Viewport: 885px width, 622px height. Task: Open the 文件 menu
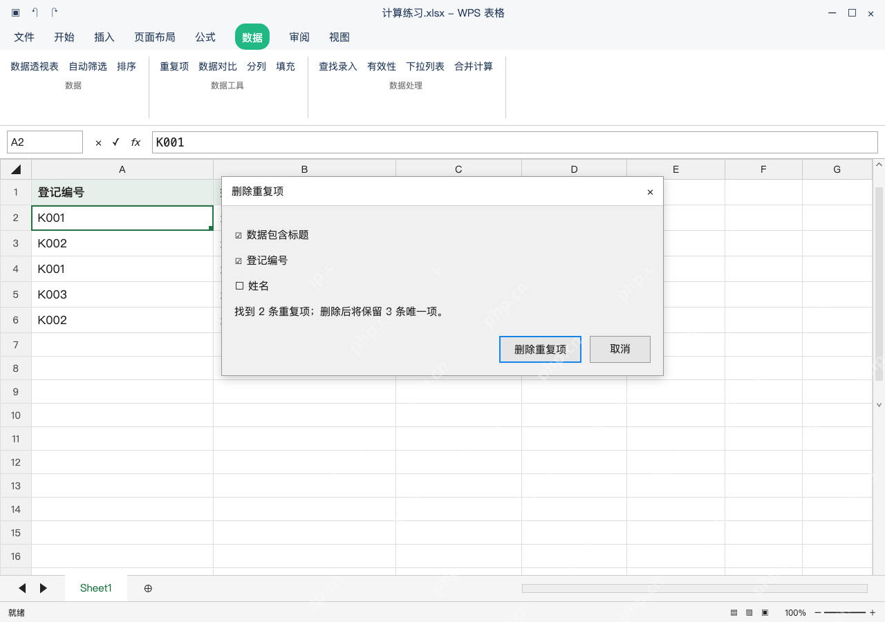pyautogui.click(x=24, y=37)
